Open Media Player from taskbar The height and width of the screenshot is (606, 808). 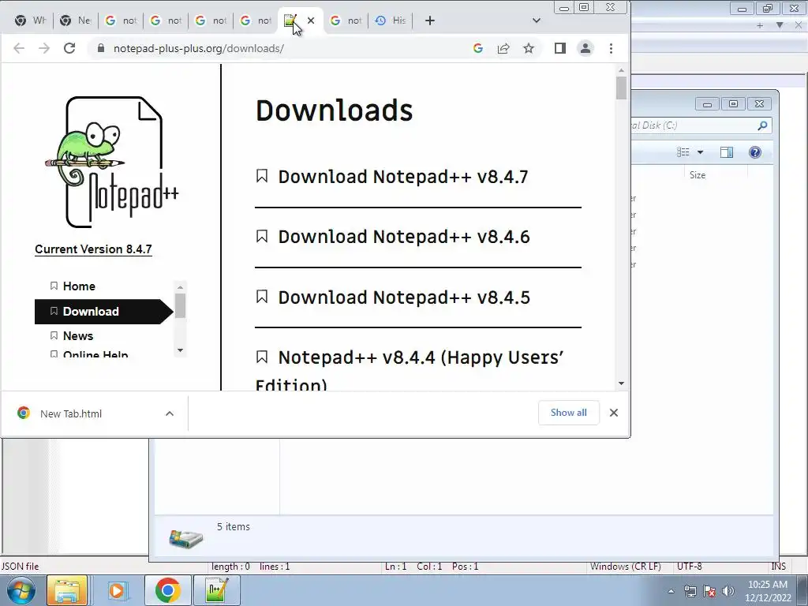[x=117, y=590]
